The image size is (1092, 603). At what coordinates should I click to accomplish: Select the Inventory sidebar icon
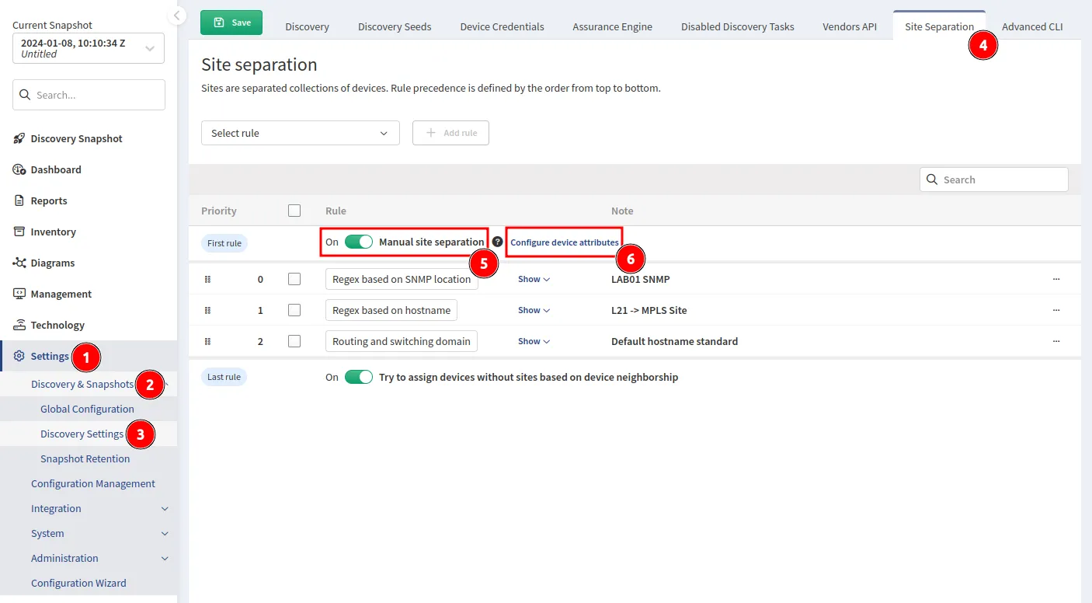click(19, 232)
